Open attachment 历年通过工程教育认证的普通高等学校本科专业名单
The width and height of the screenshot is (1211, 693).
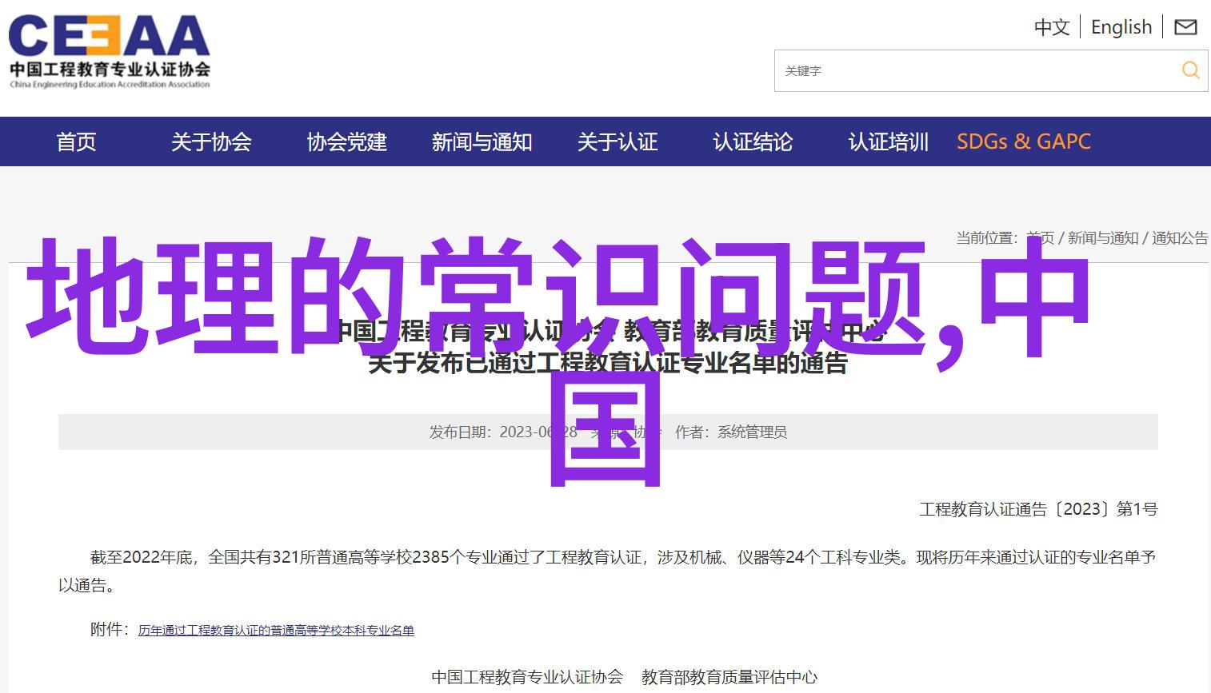coord(276,631)
